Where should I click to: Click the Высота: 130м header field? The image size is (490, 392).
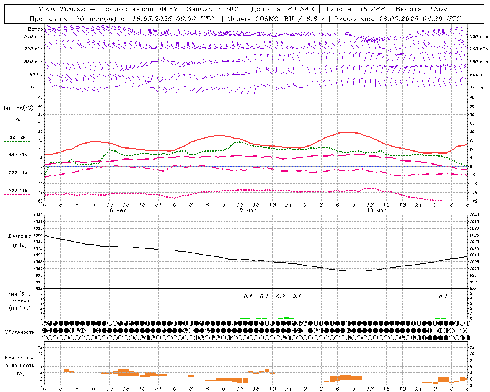[x=421, y=9]
